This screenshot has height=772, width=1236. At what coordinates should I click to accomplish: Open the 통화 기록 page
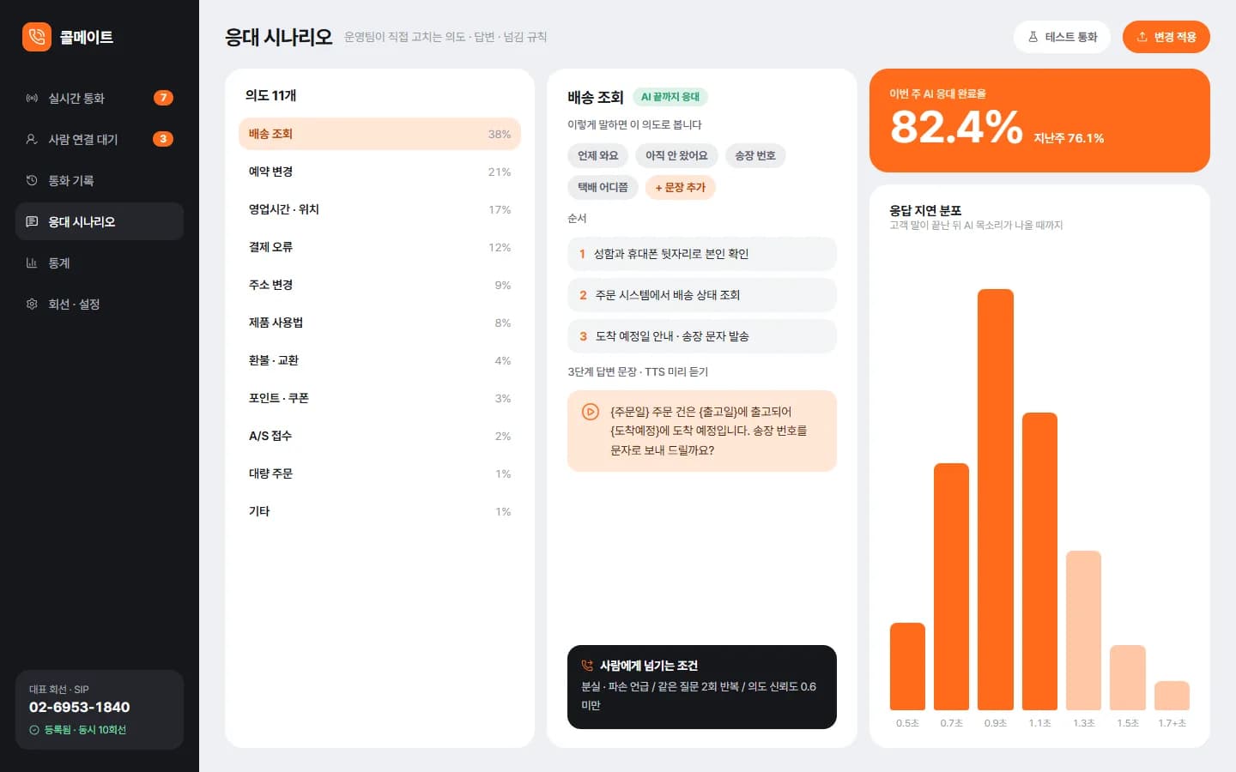[x=100, y=180]
